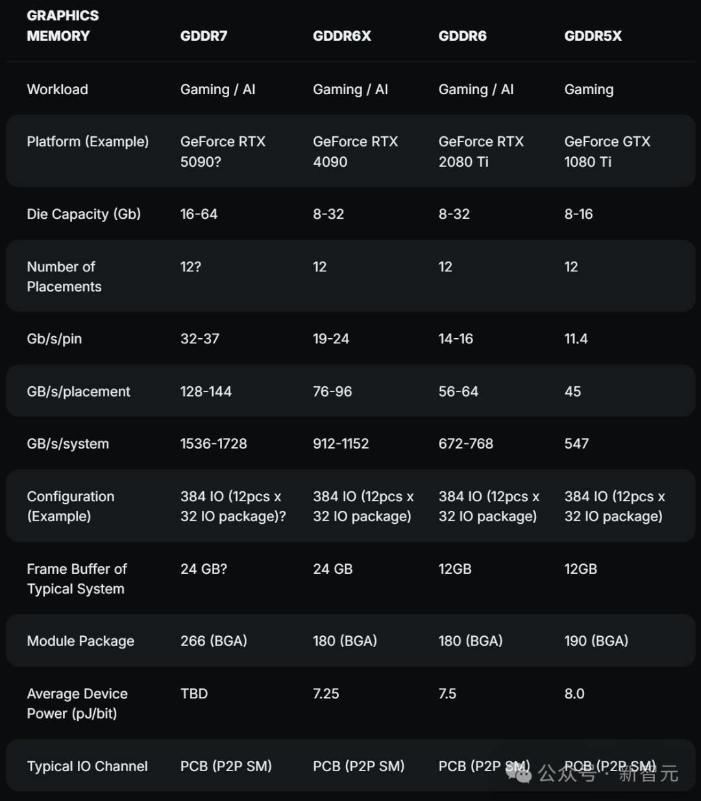Viewport: 701px width, 801px height.
Task: Click the Workload row label
Action: click(x=57, y=90)
